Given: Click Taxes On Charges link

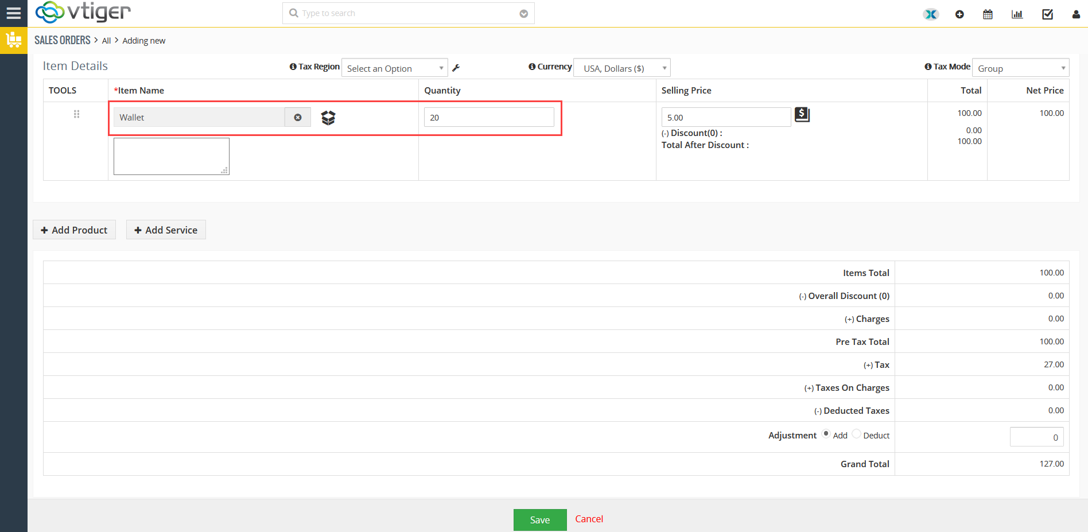Looking at the screenshot, I should tap(852, 388).
